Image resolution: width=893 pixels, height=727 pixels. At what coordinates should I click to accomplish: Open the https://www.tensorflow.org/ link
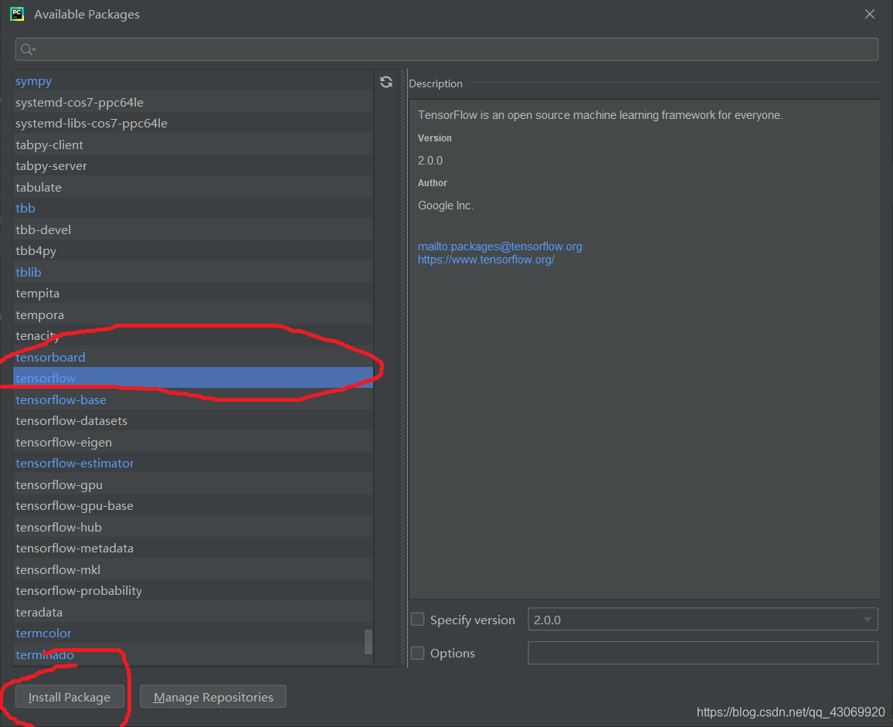click(x=486, y=260)
